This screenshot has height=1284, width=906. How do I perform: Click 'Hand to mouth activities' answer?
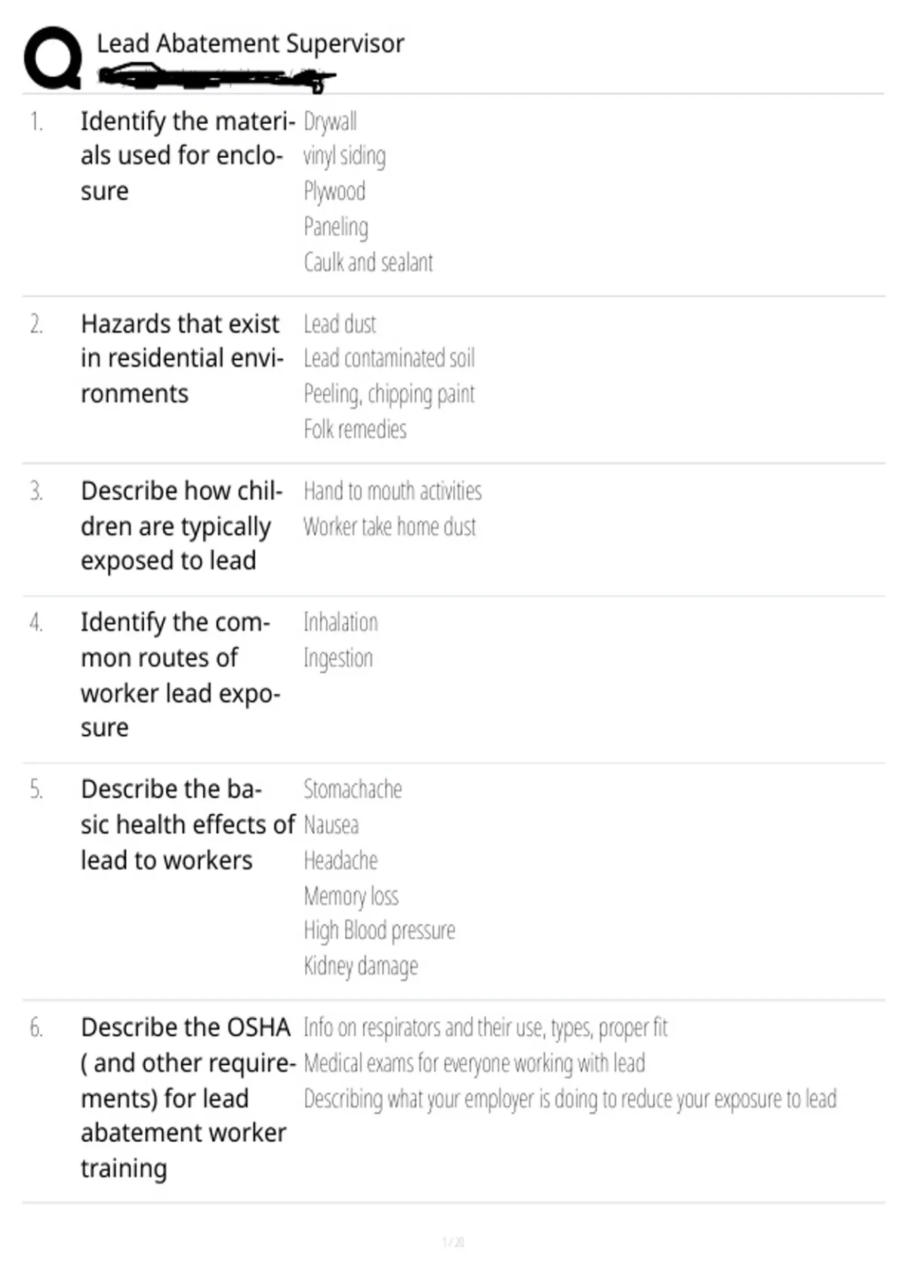pos(393,491)
